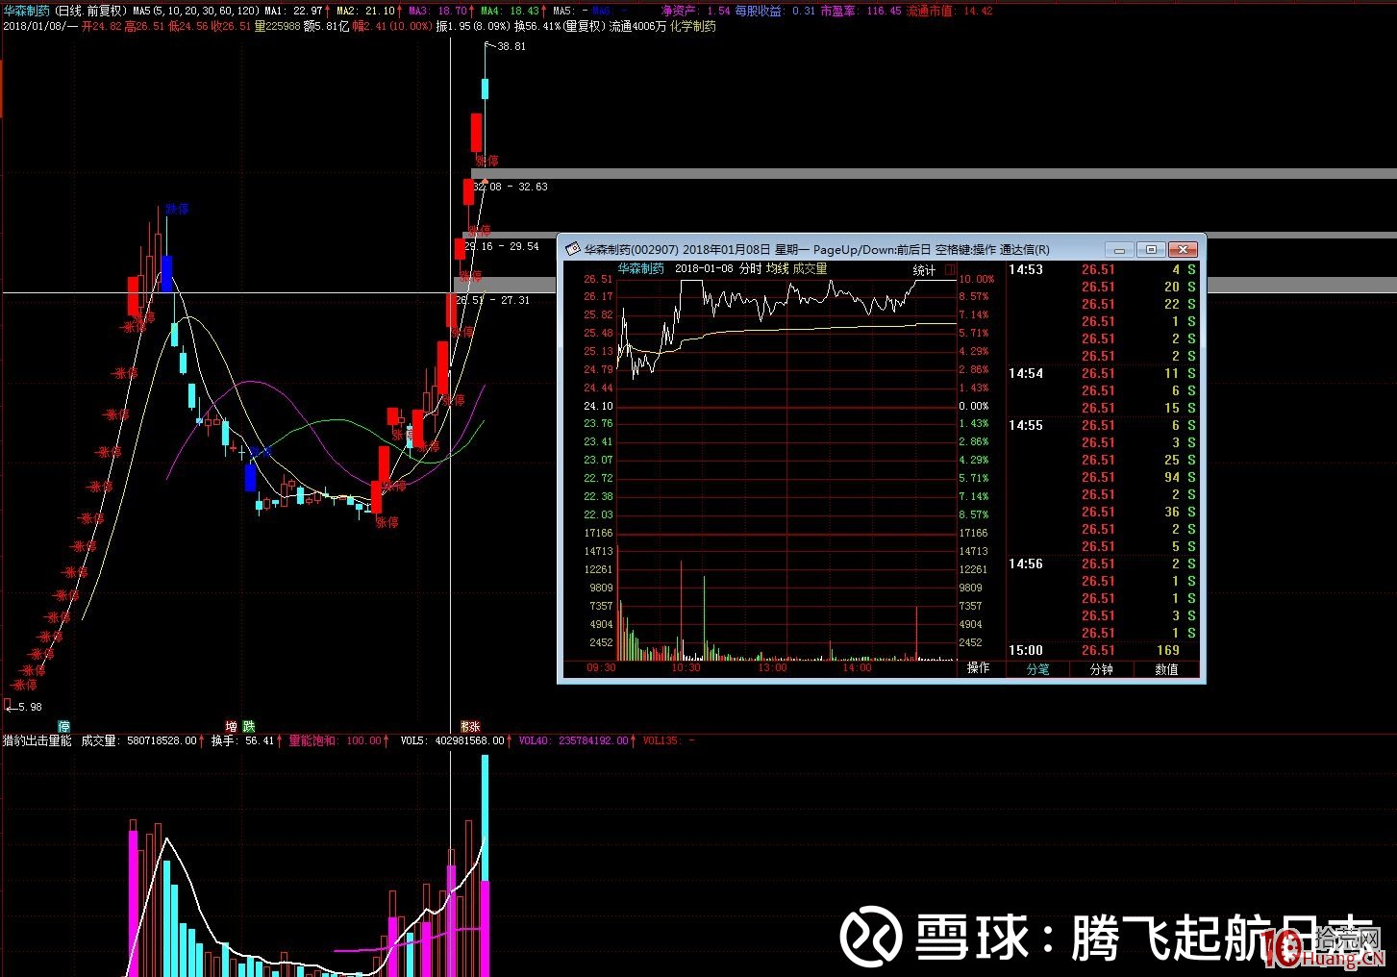Click the 14:00 time axis label
Image resolution: width=1397 pixels, height=977 pixels.
point(857,667)
